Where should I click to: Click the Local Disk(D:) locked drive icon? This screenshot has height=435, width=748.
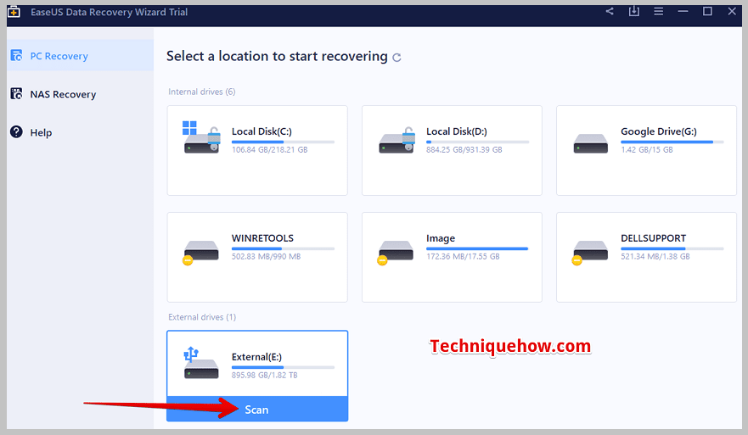point(396,140)
